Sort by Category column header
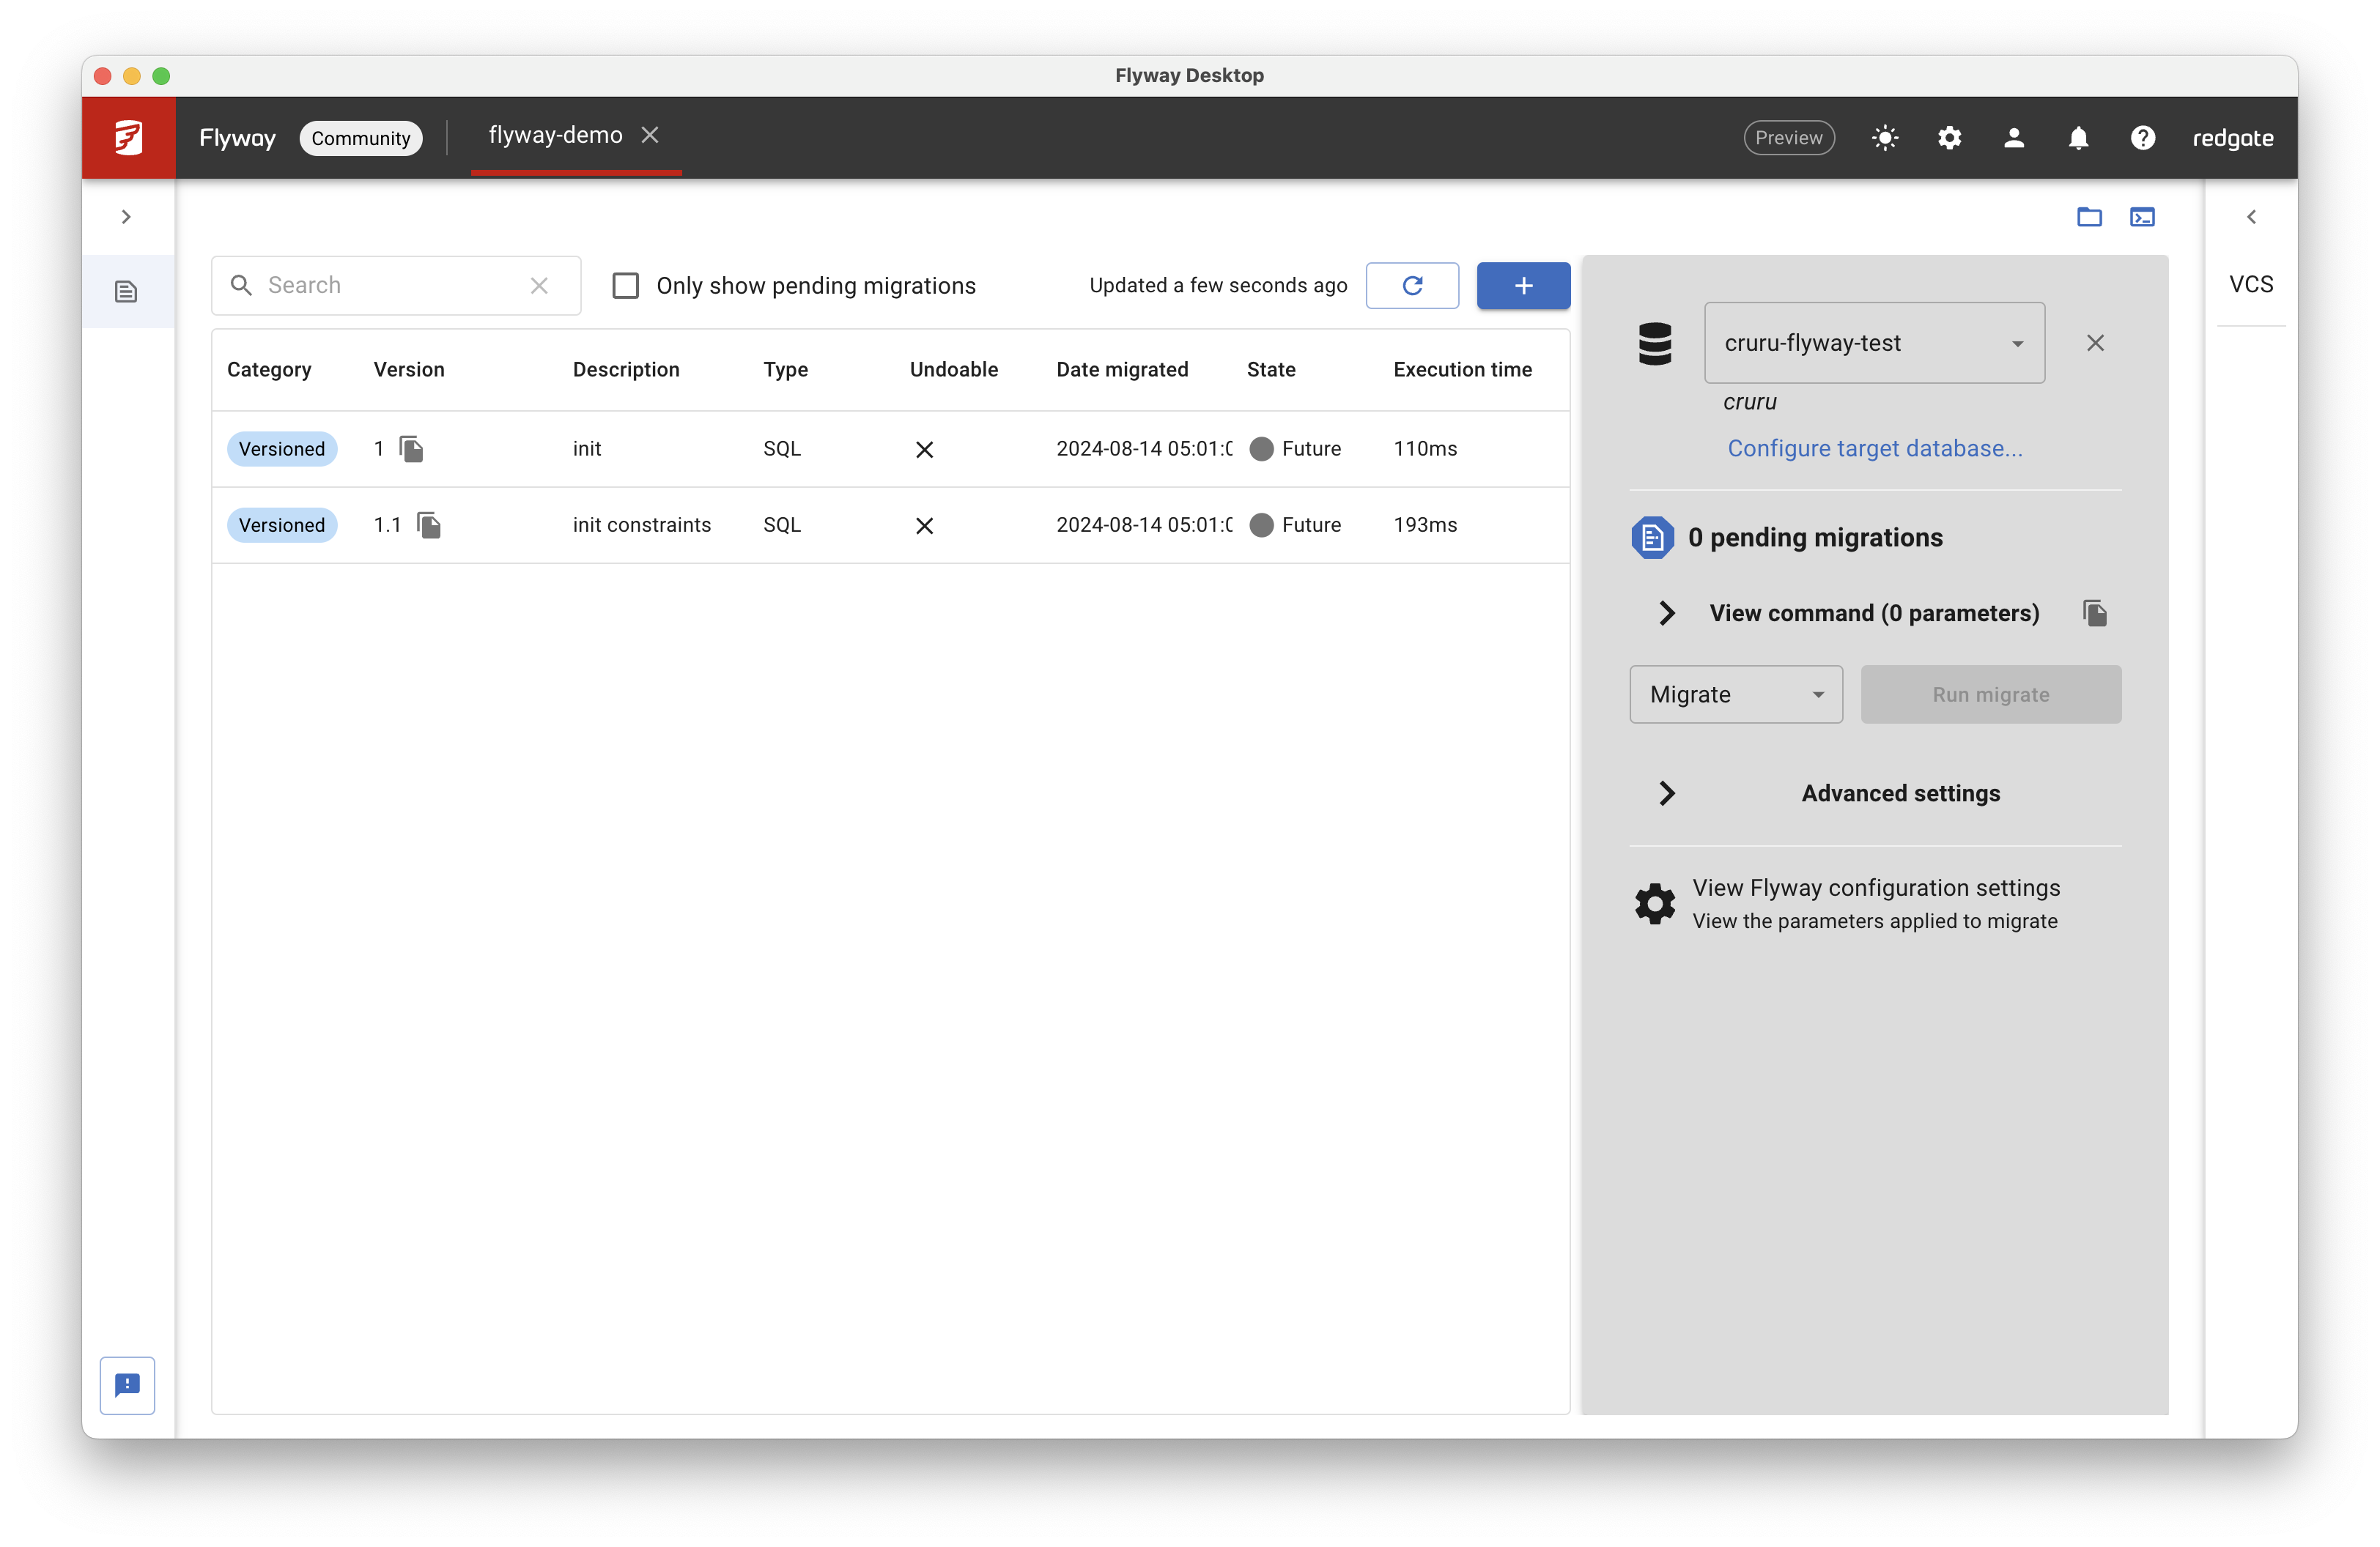Screen dimensions: 2380x1547 click(269, 370)
